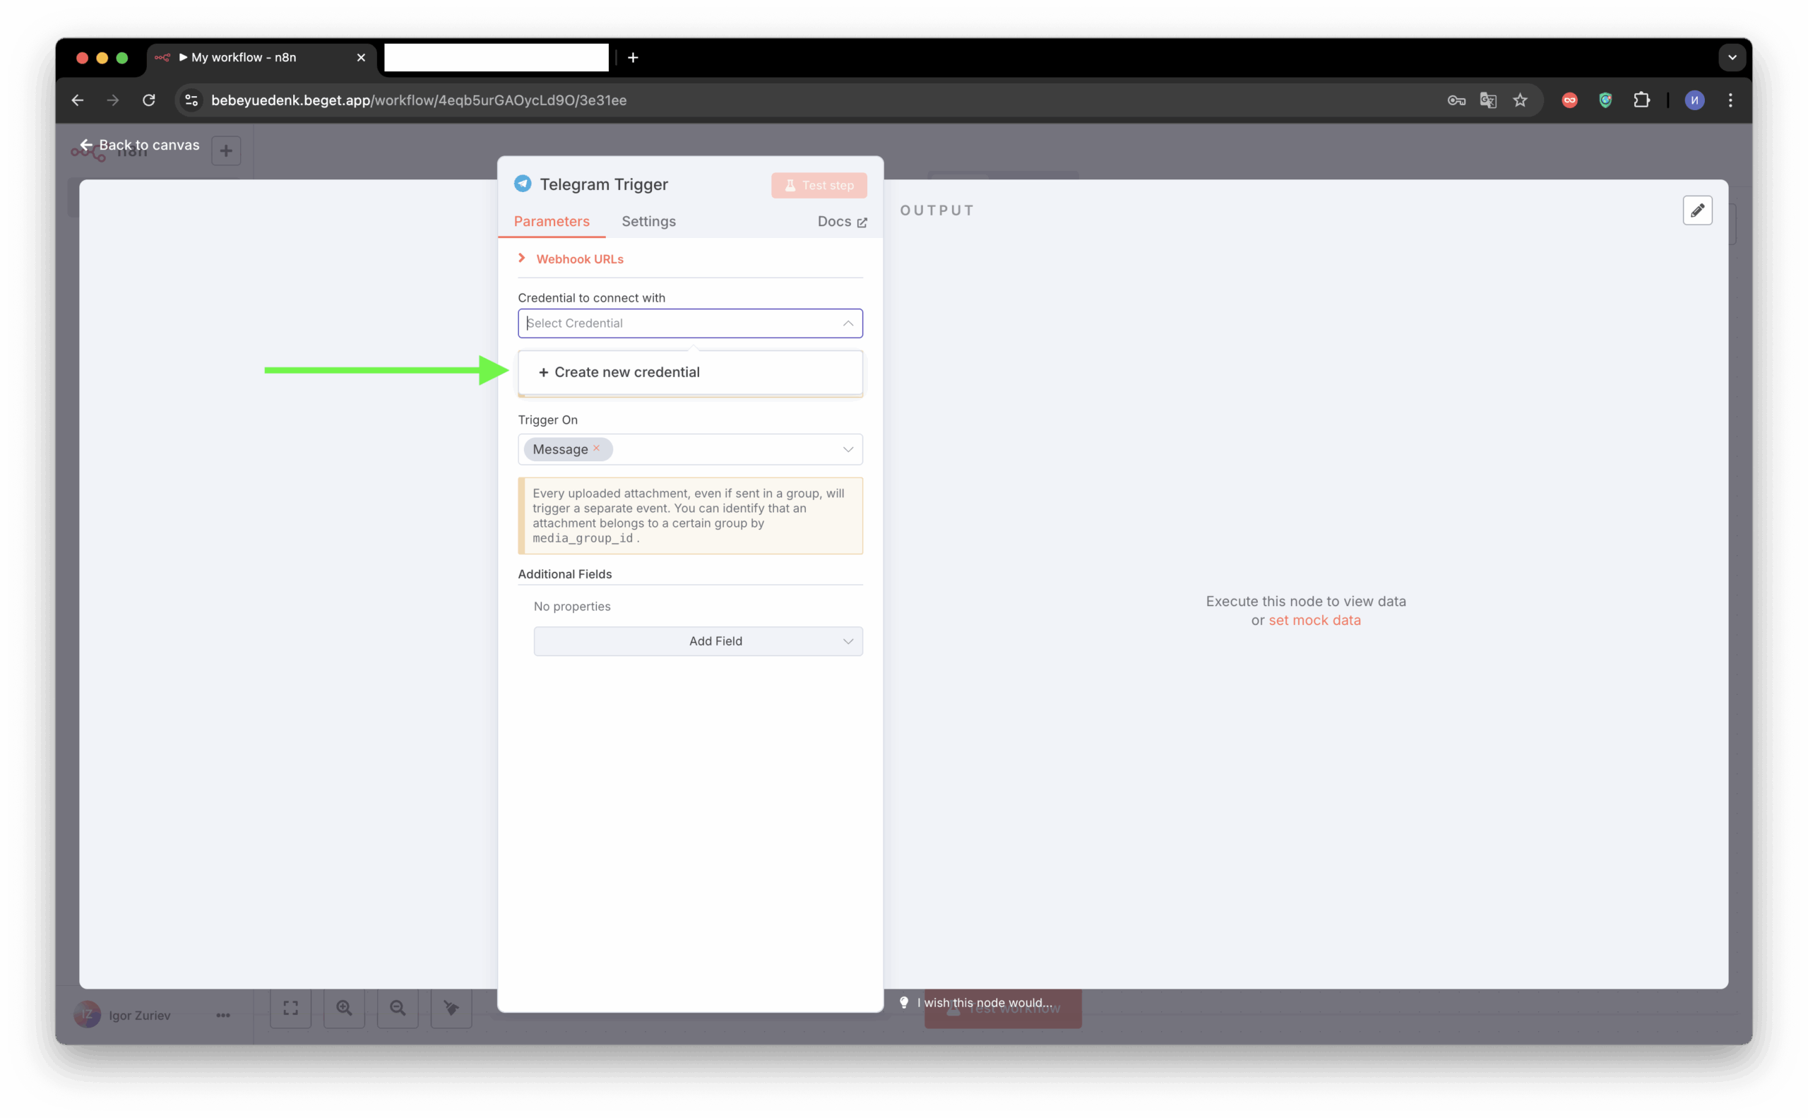Open Chrome three-dot menu
The width and height of the screenshot is (1808, 1118).
(x=1730, y=100)
